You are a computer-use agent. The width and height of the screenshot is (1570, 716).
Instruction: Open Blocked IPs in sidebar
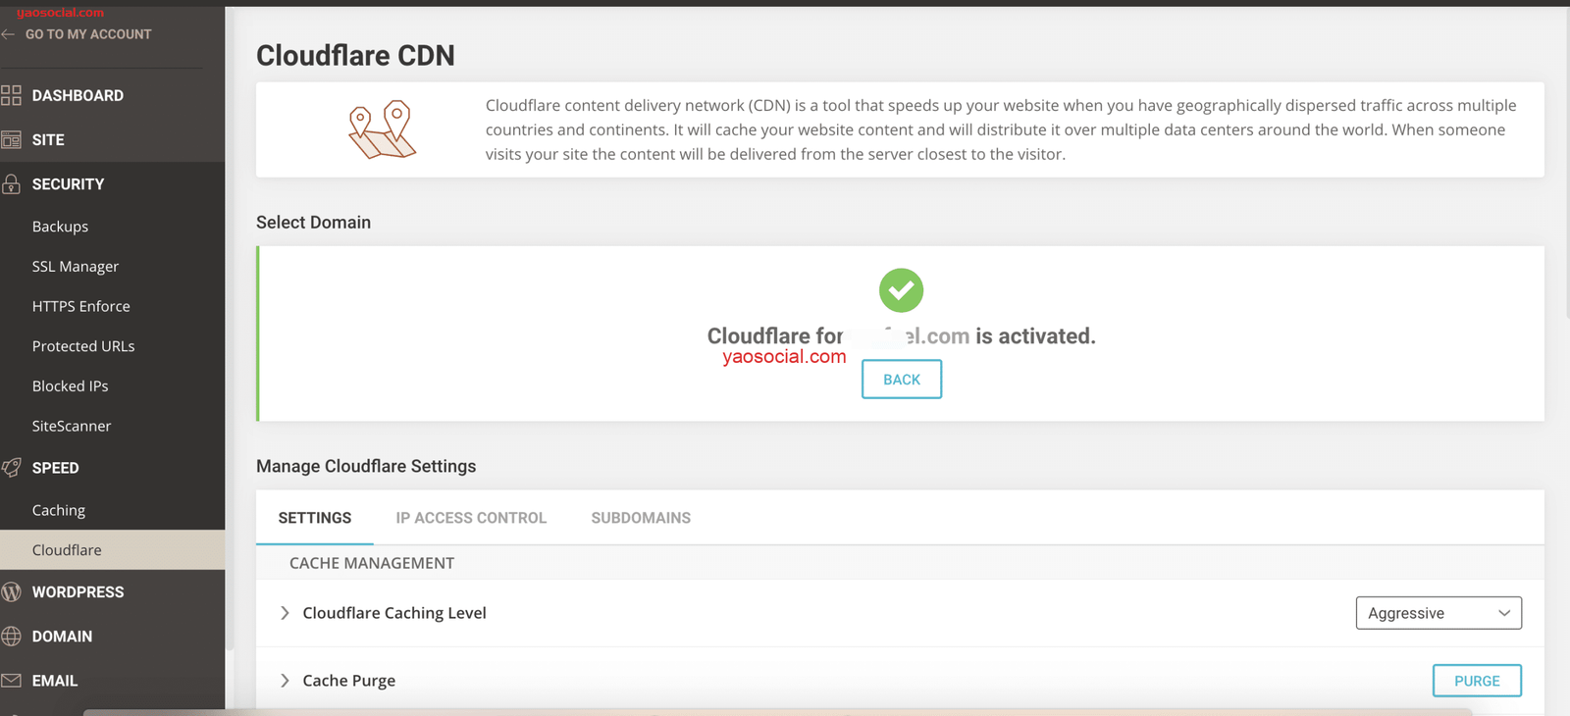[x=71, y=386]
